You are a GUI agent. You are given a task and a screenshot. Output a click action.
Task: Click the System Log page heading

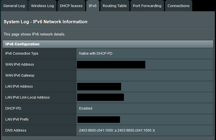tap(46, 22)
